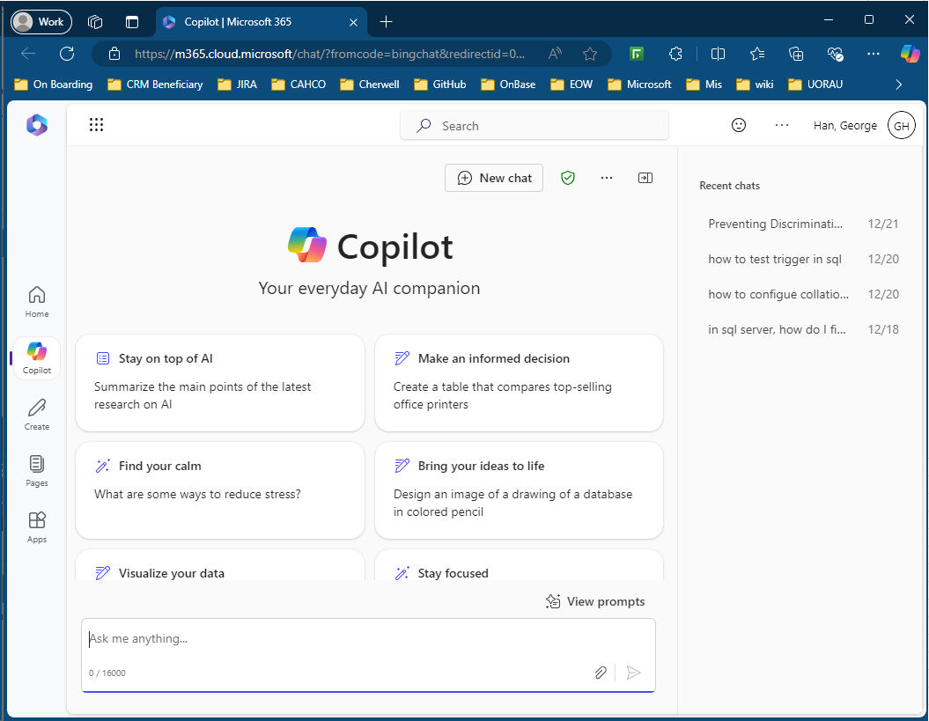This screenshot has height=721, width=929.
Task: Open the browser Collections icon
Action: (x=796, y=54)
